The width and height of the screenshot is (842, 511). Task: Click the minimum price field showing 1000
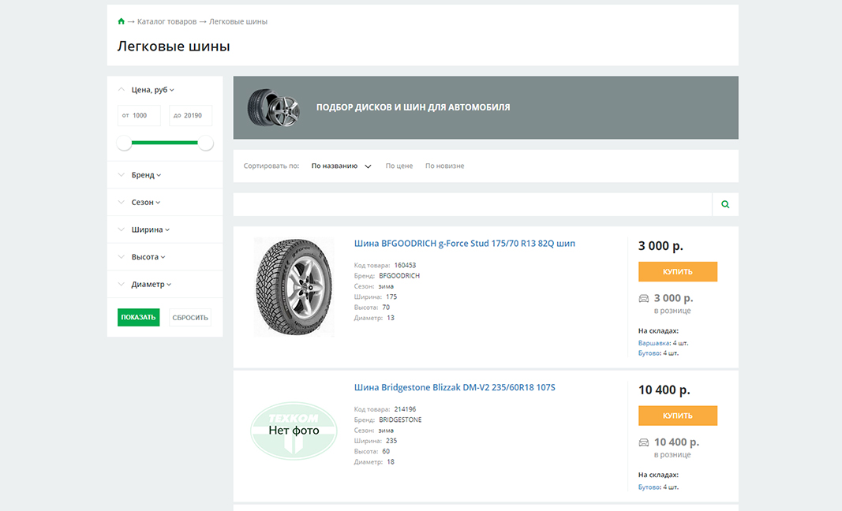tap(139, 115)
